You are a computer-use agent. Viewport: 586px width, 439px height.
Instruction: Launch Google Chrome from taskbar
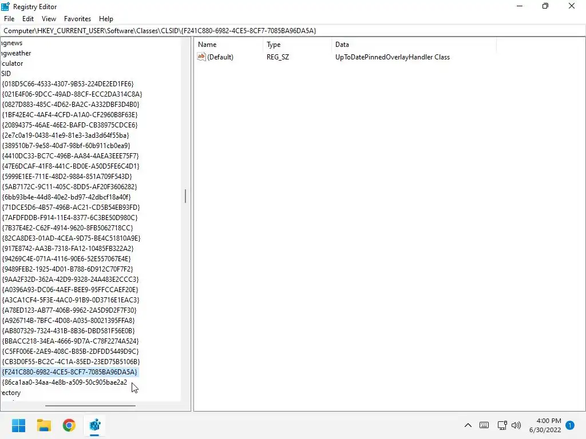69,425
